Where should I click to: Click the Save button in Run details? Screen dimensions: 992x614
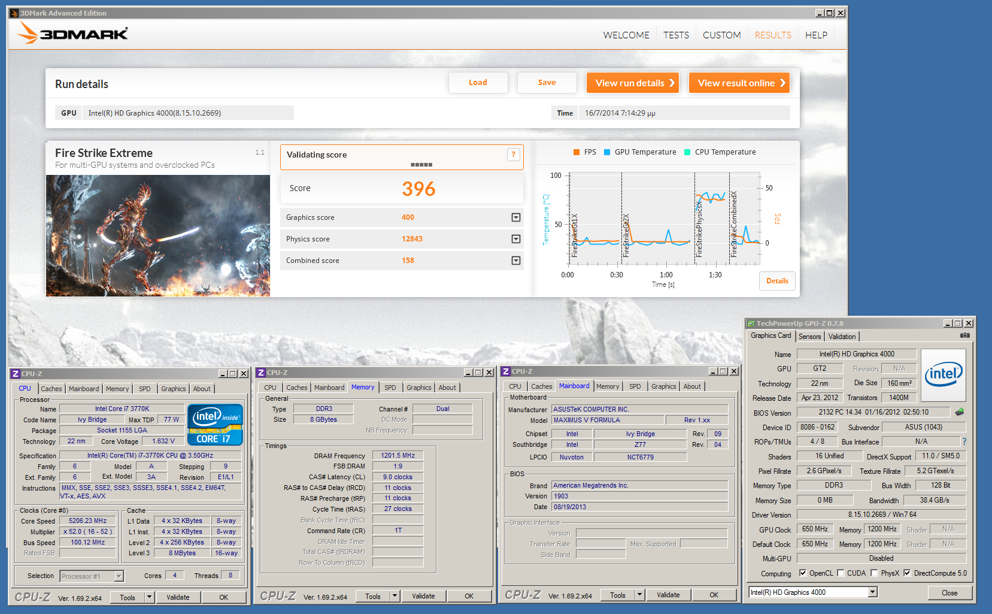pos(547,83)
